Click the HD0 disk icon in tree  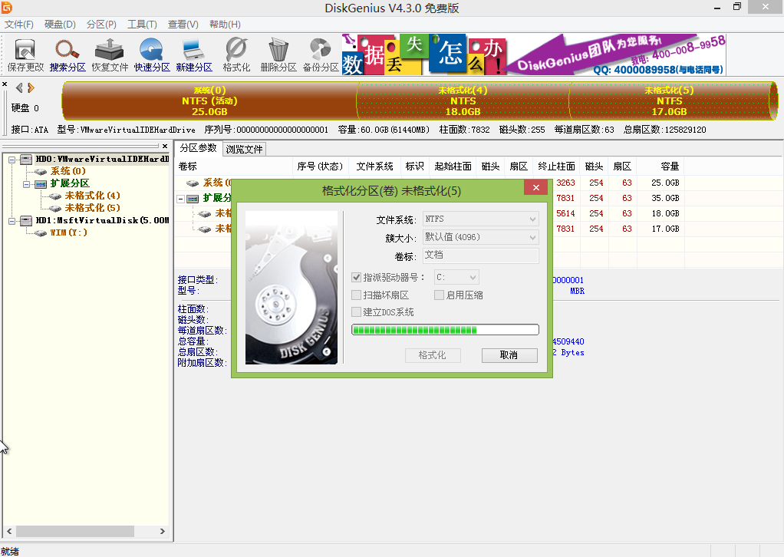[26, 160]
